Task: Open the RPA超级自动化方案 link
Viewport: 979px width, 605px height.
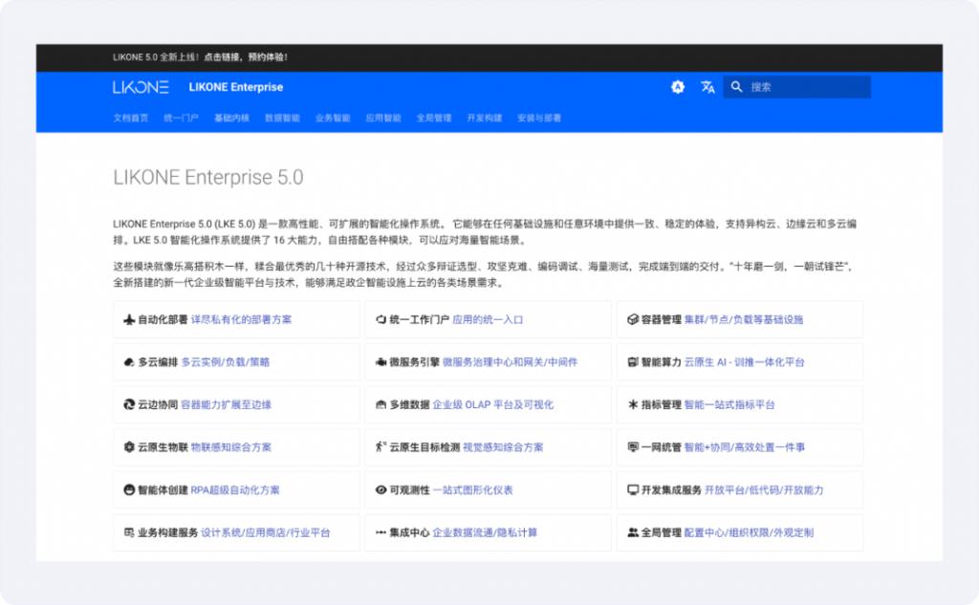Action: point(235,490)
